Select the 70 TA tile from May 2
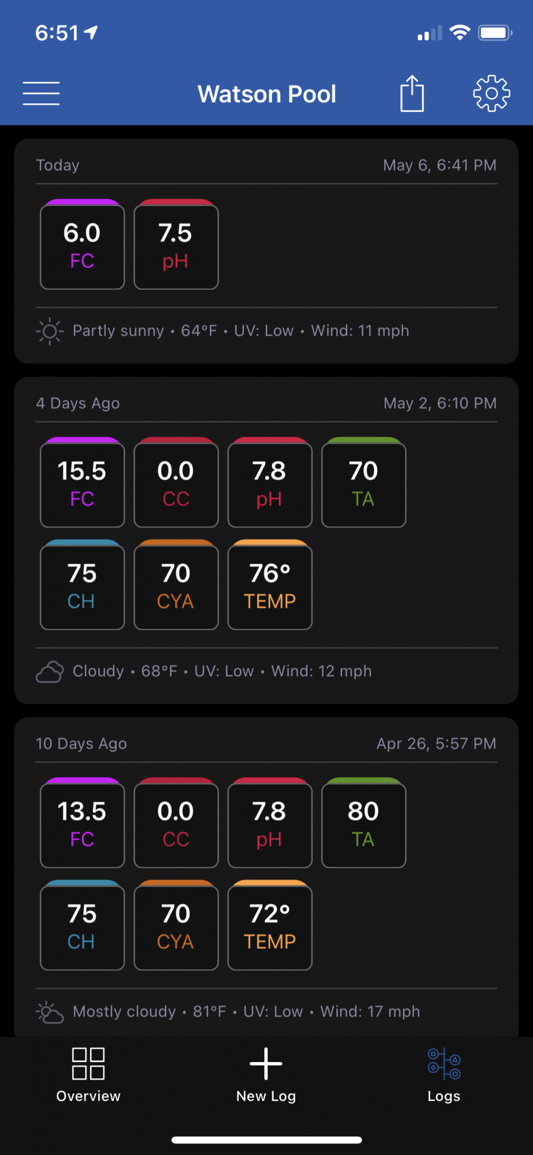 tap(364, 482)
